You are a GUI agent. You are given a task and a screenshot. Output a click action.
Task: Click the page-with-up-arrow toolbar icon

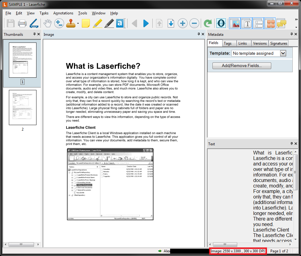pyautogui.click(x=159, y=23)
